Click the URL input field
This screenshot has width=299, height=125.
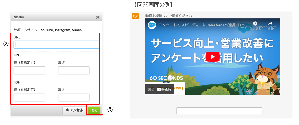(56, 44)
